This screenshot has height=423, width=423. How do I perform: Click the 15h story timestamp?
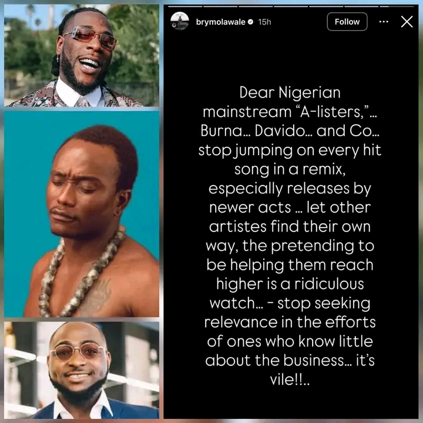[x=264, y=22]
